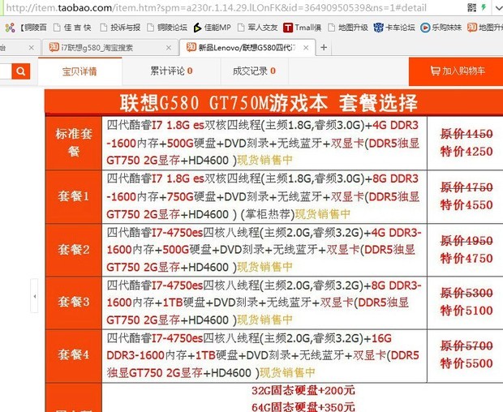
Task: Close the 新品Lenovo/联想G580 tab
Action: click(x=306, y=48)
